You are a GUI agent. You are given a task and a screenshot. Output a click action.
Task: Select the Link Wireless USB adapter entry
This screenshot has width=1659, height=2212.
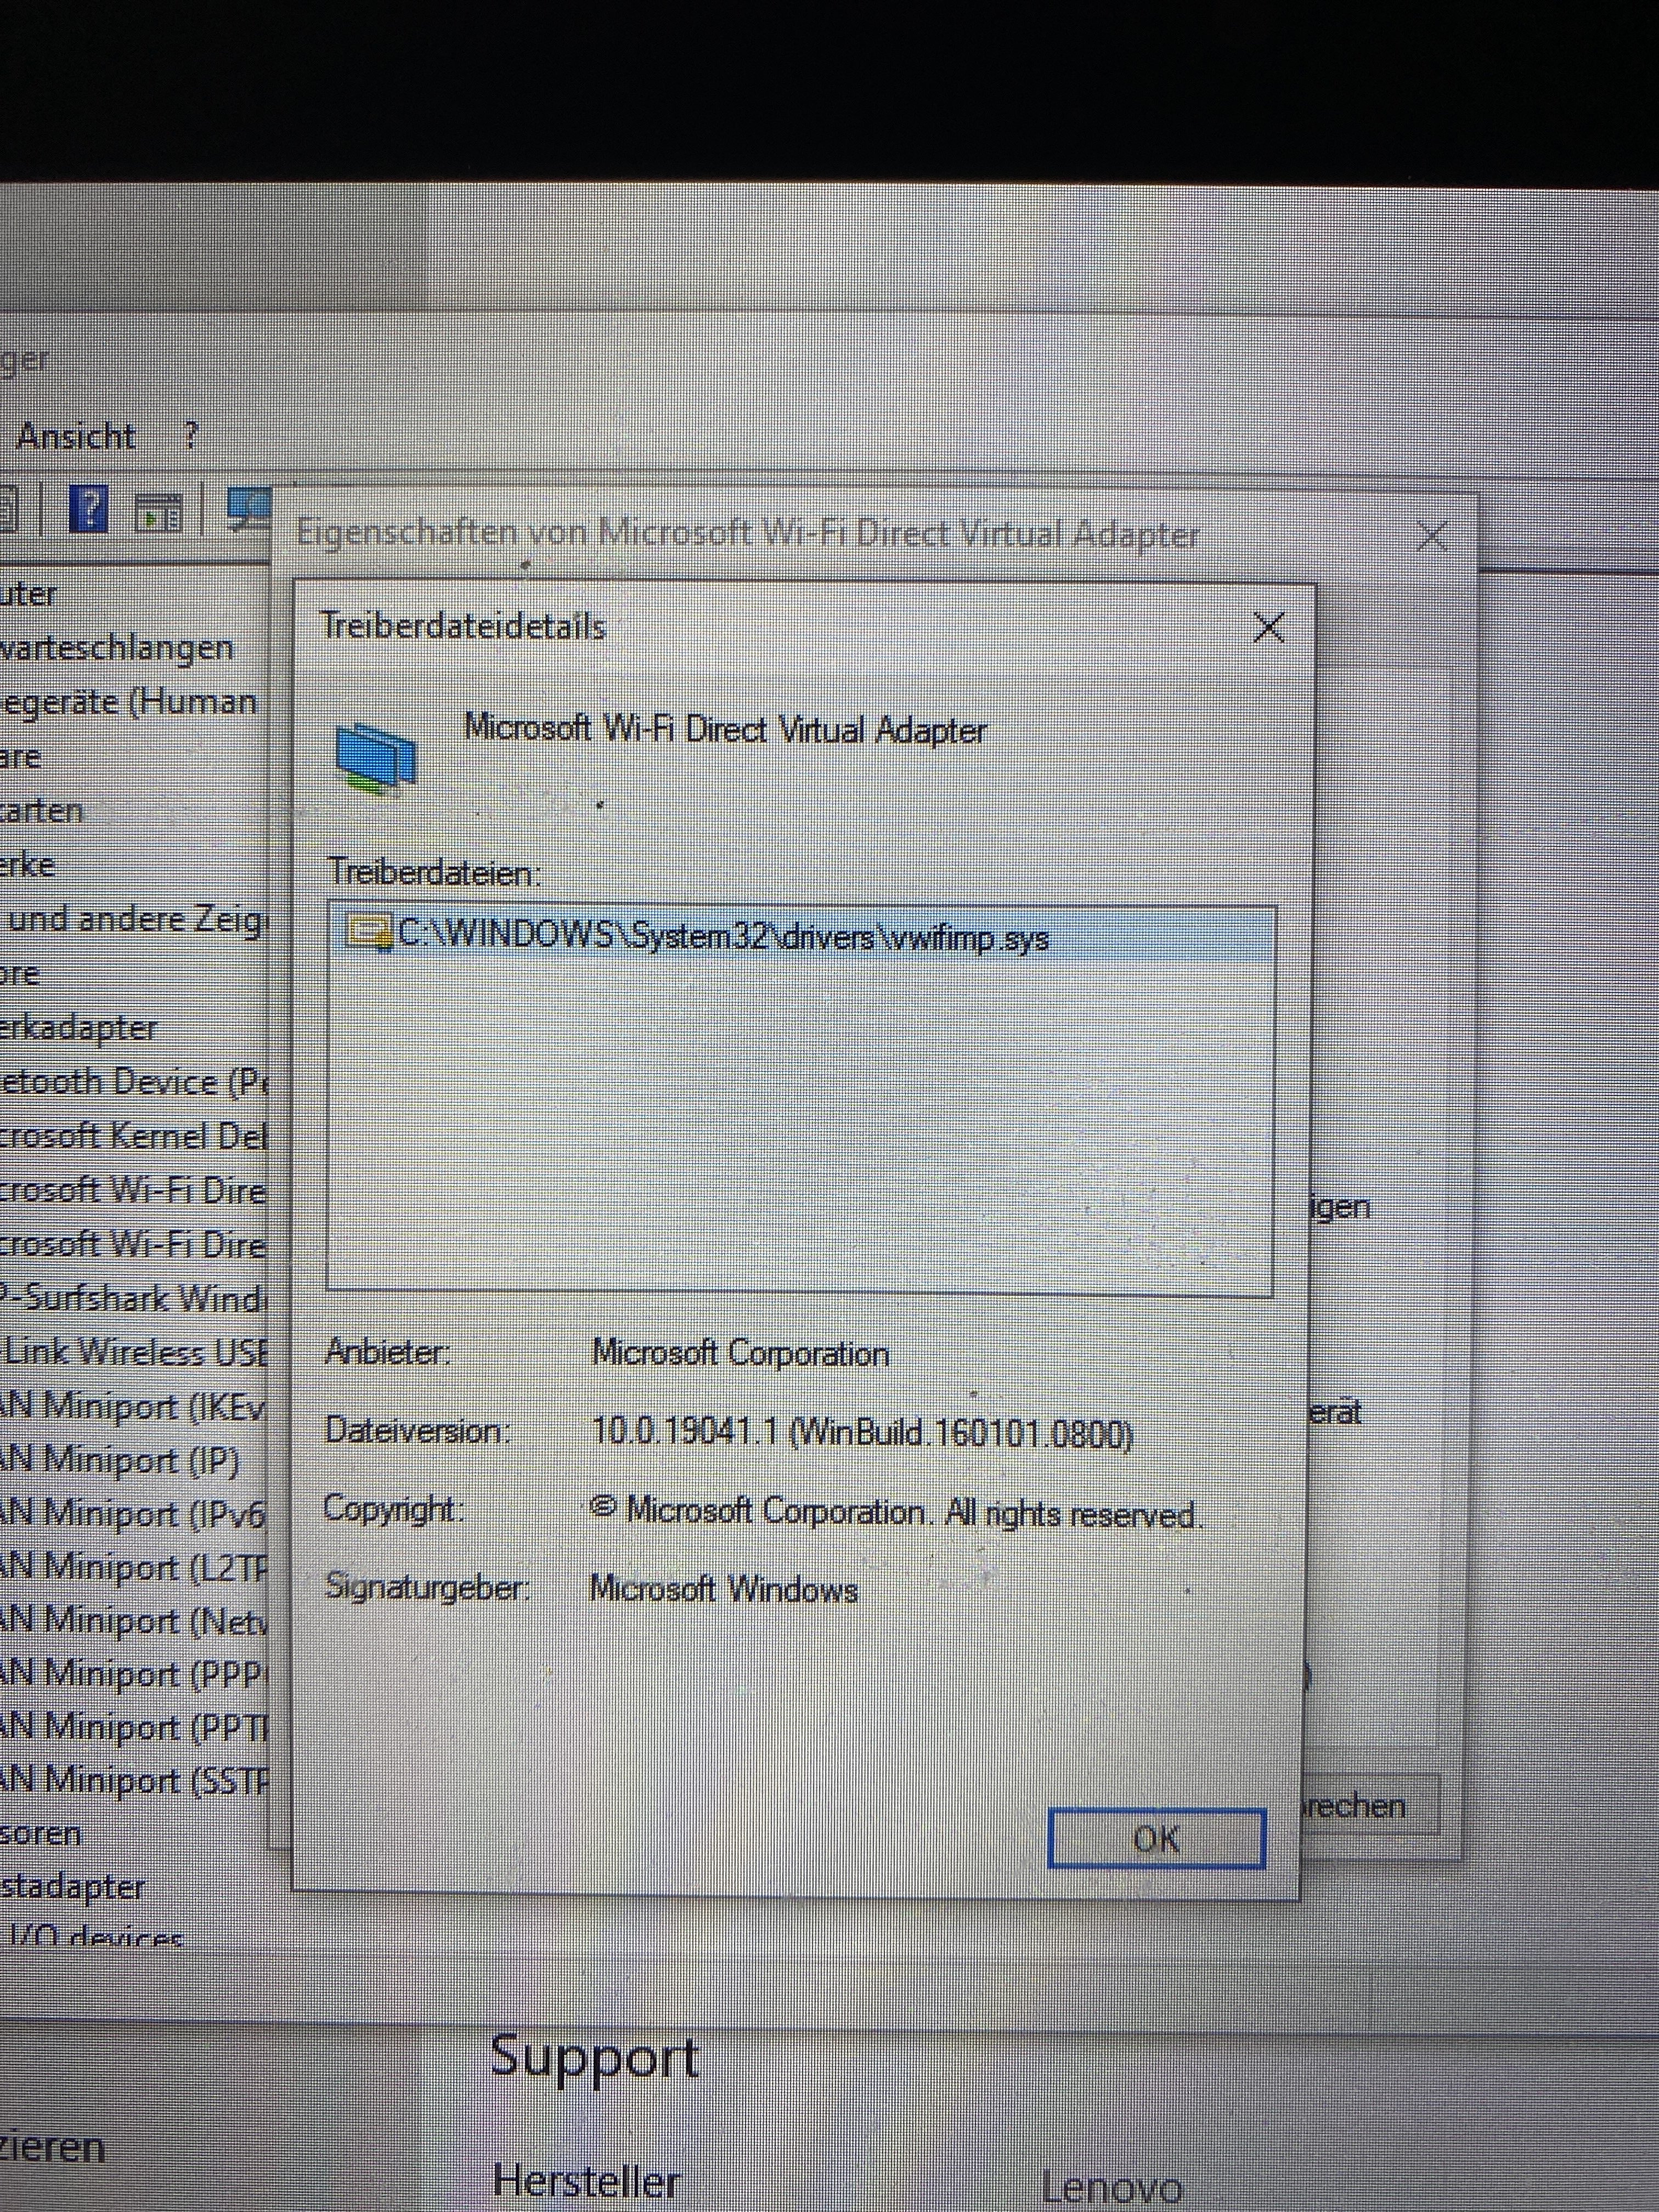(x=135, y=1352)
